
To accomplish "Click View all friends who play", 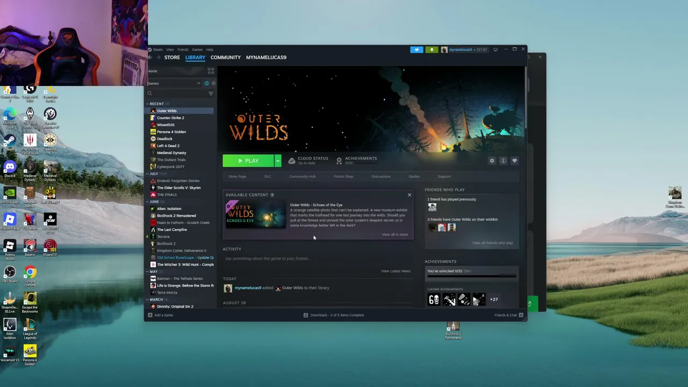I will [x=492, y=243].
